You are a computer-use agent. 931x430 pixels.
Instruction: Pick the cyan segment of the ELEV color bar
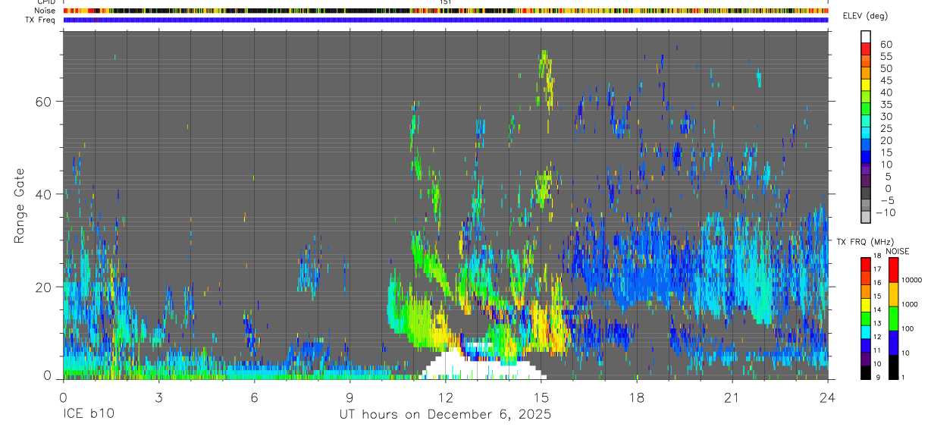click(866, 131)
